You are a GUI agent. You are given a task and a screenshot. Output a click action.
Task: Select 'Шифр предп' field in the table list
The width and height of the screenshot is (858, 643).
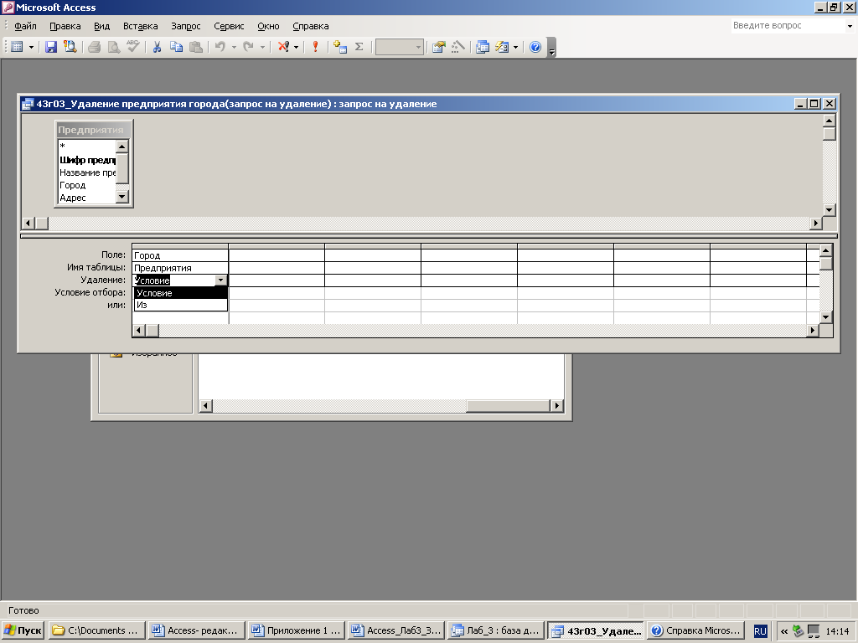[x=87, y=160]
